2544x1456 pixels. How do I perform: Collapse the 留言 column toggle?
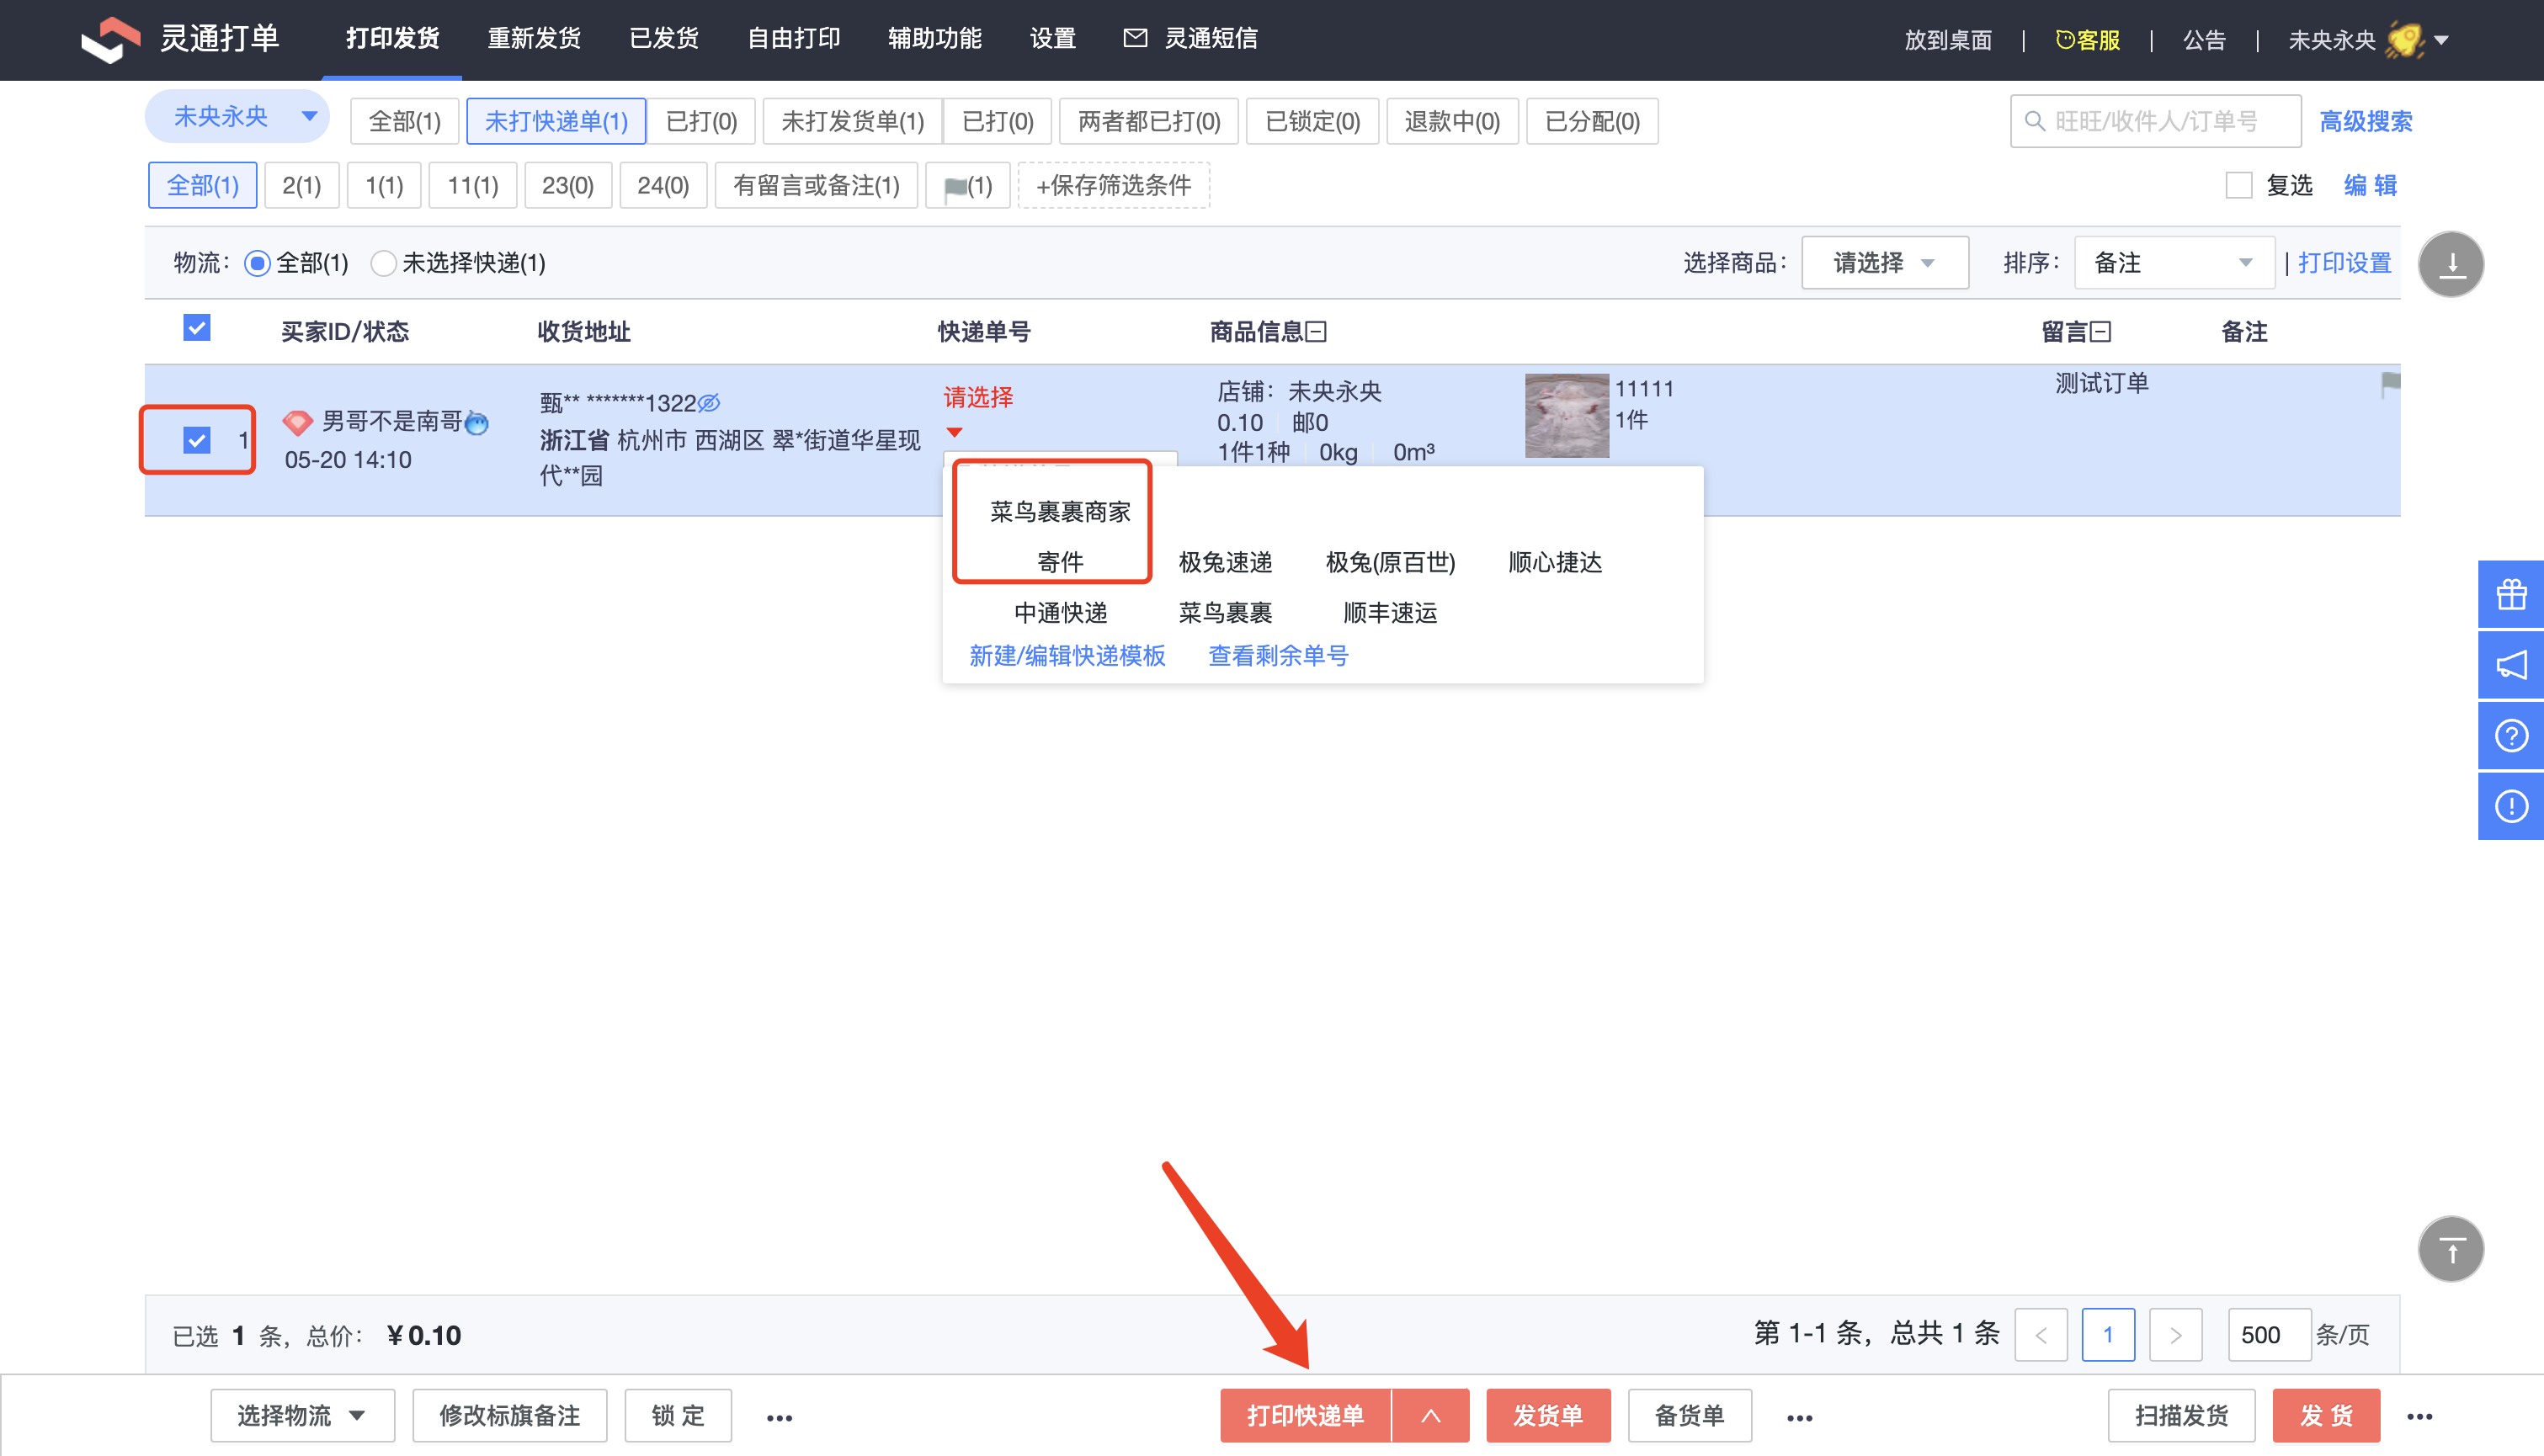[2100, 332]
